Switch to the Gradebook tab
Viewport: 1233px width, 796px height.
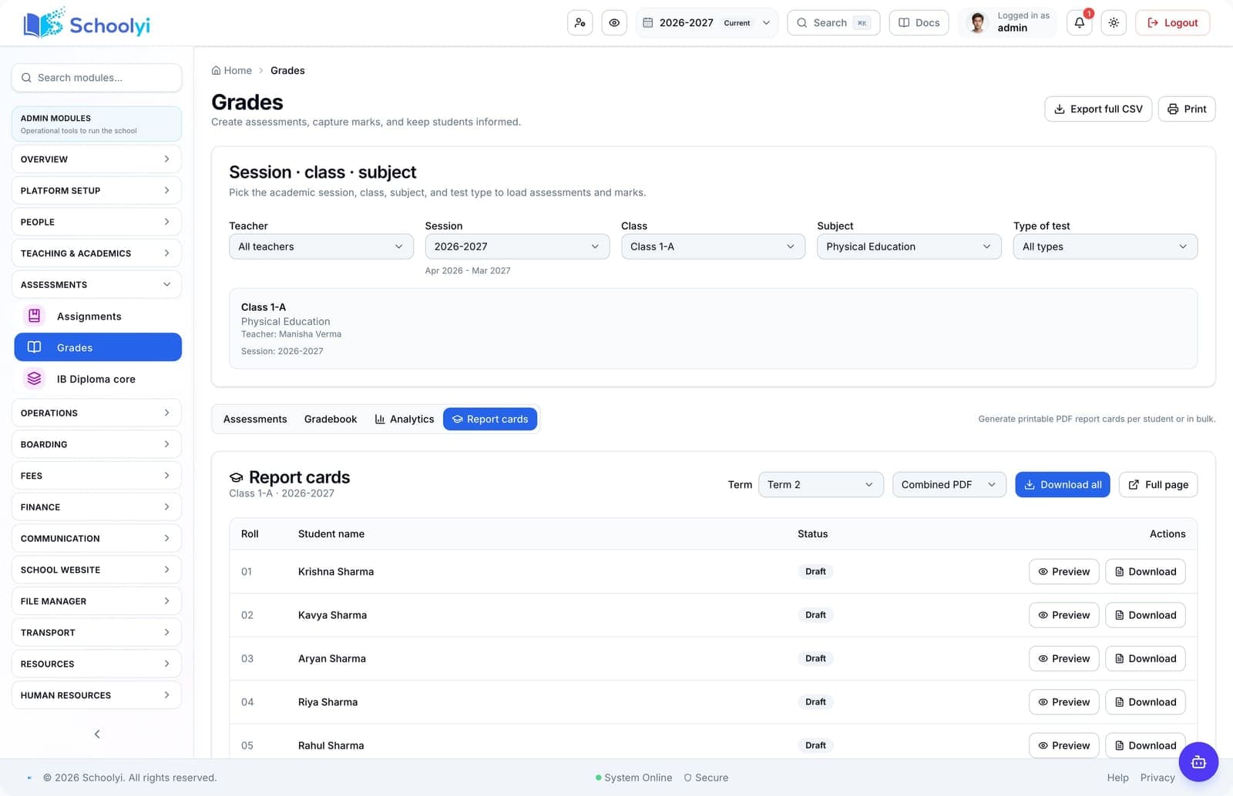click(331, 419)
